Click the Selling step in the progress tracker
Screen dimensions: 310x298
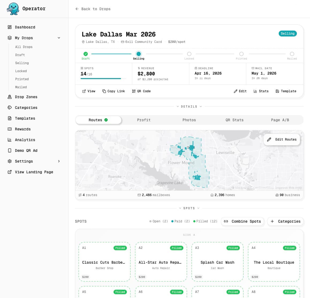click(139, 54)
